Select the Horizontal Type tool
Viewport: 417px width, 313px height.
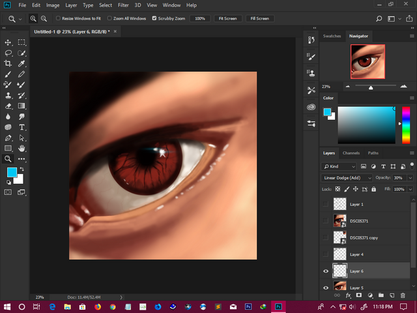[x=22, y=127]
